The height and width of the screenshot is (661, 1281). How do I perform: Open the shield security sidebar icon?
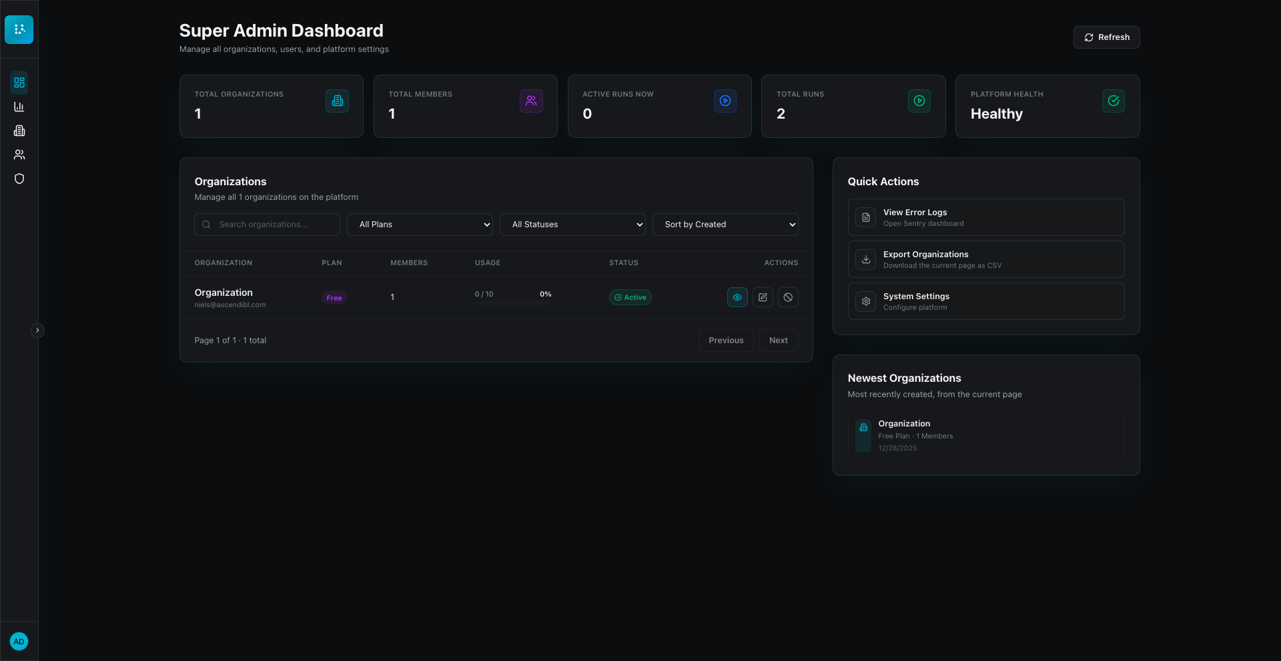[19, 179]
